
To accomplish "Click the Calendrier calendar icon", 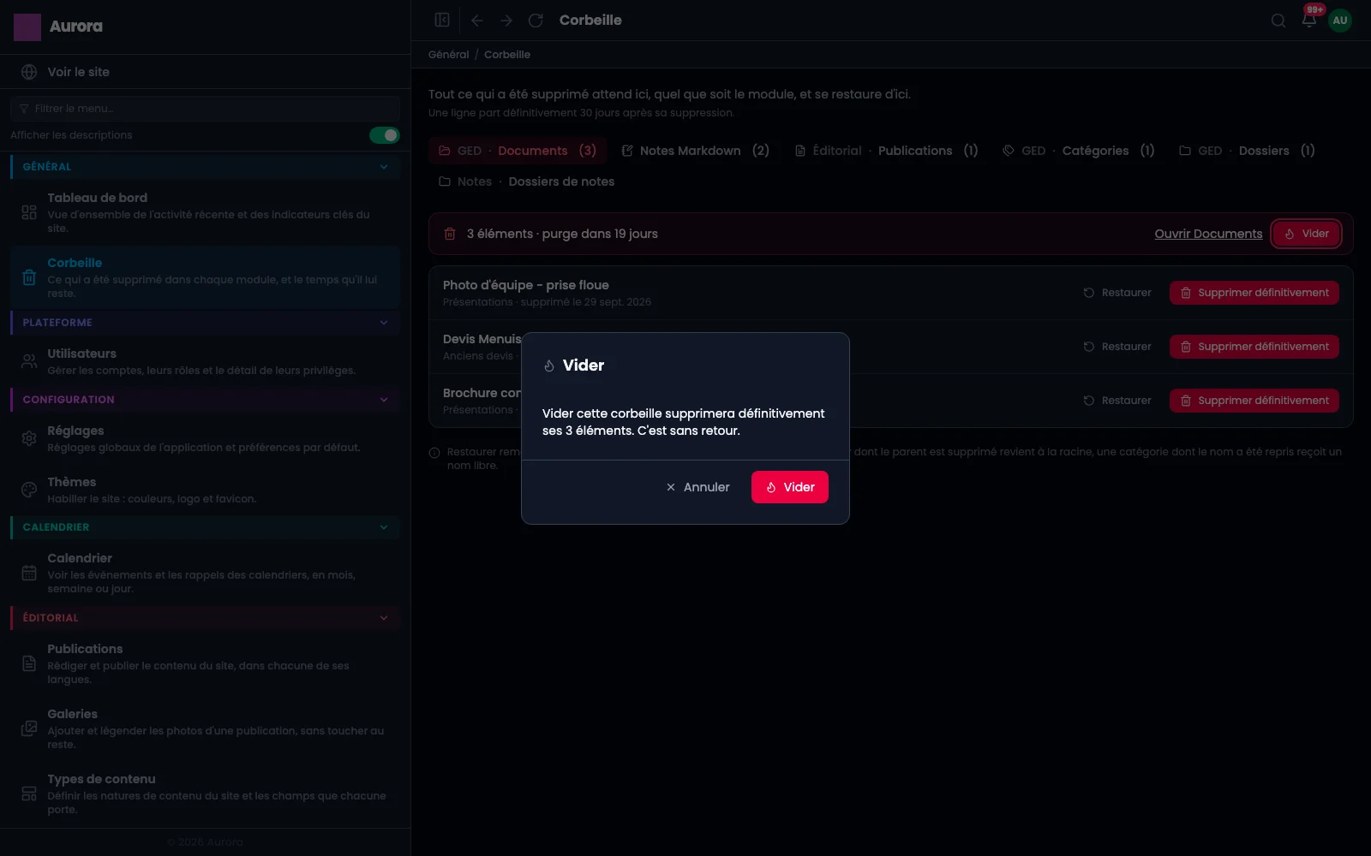I will click(29, 573).
